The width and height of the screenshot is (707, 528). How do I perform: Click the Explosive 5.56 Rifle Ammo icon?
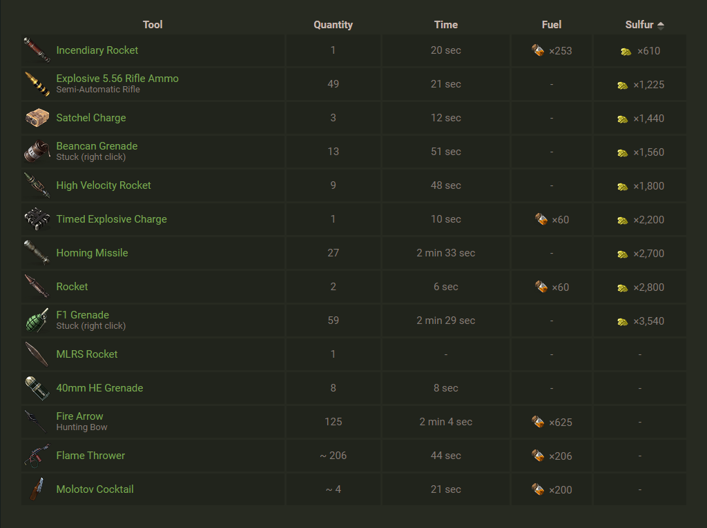click(x=37, y=84)
